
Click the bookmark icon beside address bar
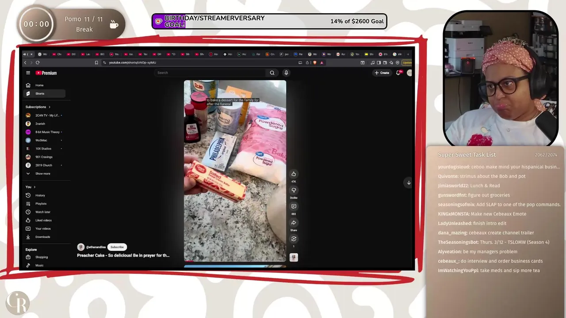(96, 63)
